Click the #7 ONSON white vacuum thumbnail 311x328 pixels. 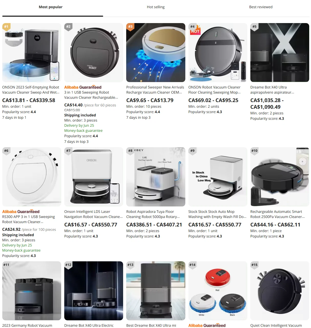click(x=94, y=177)
